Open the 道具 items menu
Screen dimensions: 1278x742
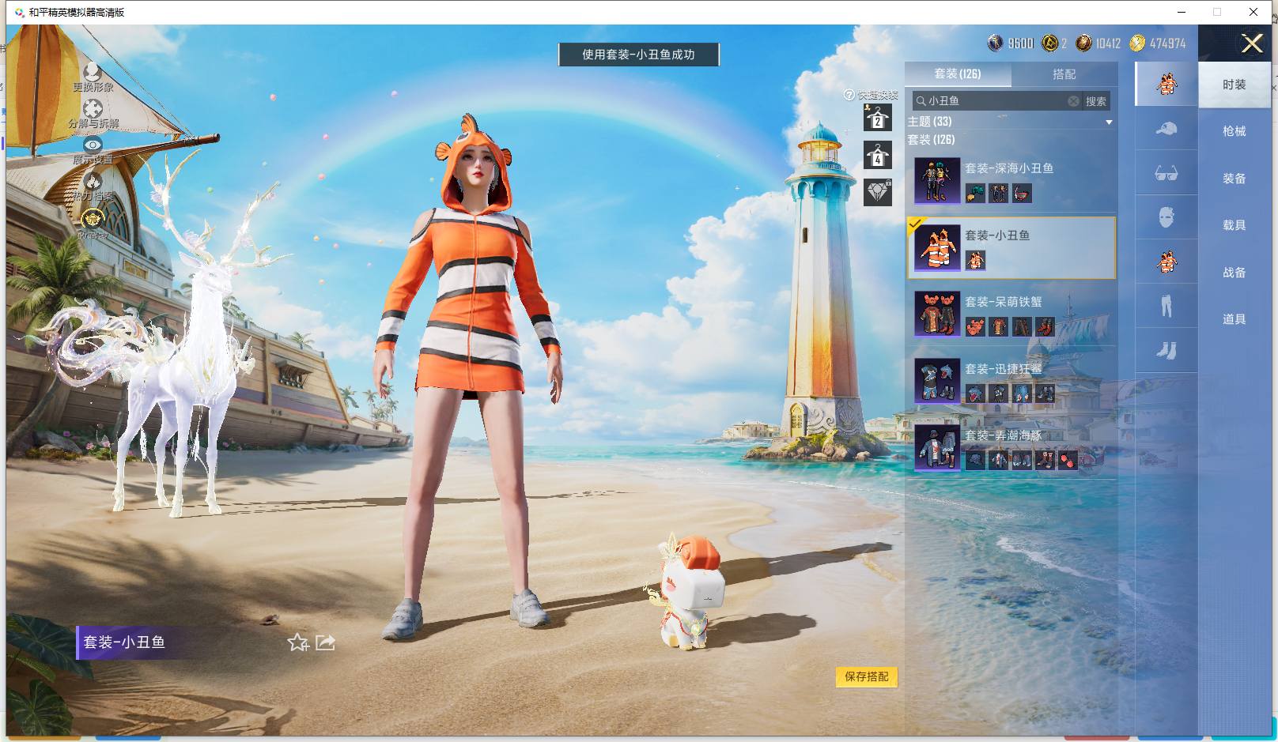tap(1234, 319)
